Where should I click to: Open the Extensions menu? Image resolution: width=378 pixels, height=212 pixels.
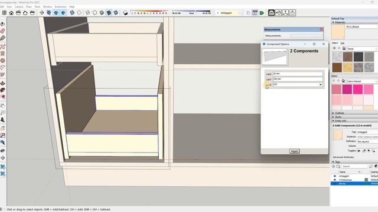coord(60,6)
